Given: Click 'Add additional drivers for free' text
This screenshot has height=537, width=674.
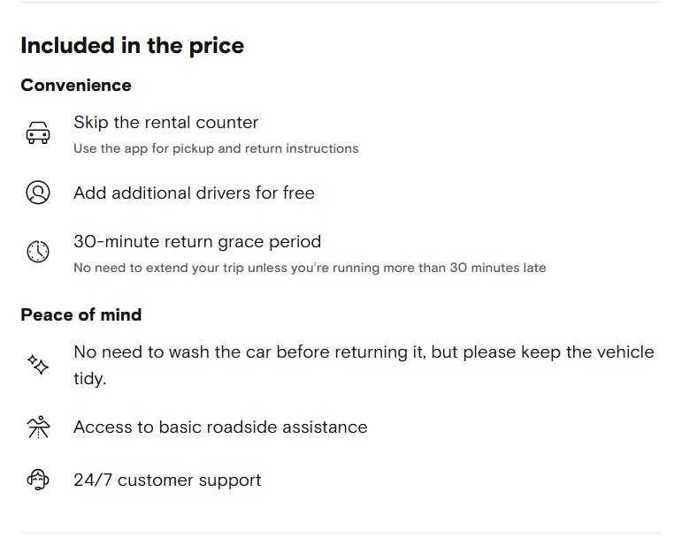Looking at the screenshot, I should point(194,193).
